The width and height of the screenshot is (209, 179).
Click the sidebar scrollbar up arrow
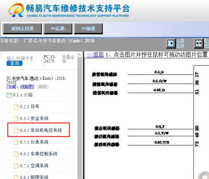pos(80,54)
